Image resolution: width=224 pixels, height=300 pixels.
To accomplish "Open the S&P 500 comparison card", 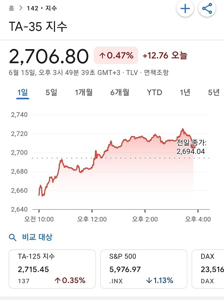I will pyautogui.click(x=144, y=268).
